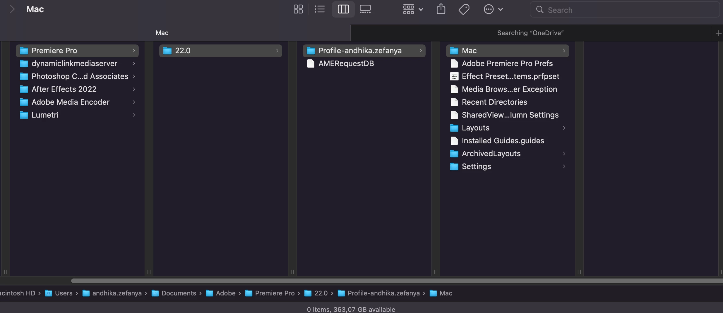This screenshot has width=723, height=313.
Task: Click Profile-andhika.zefanya in path bar
Action: pyautogui.click(x=378, y=293)
